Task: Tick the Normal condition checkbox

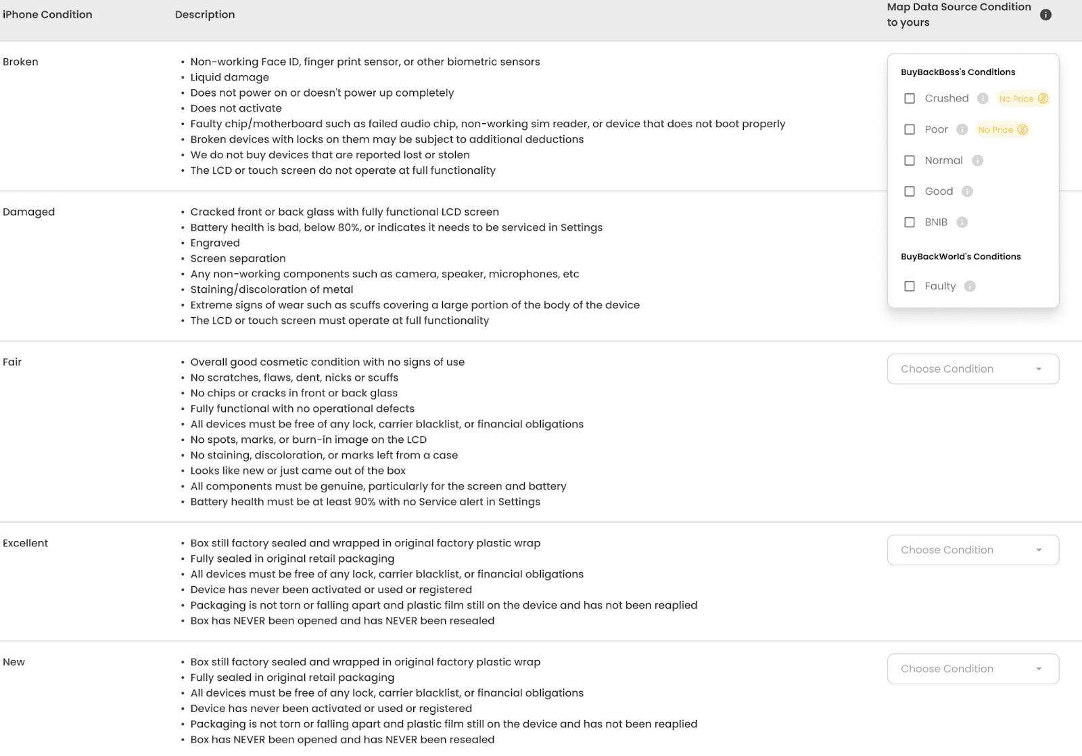Action: tap(910, 161)
